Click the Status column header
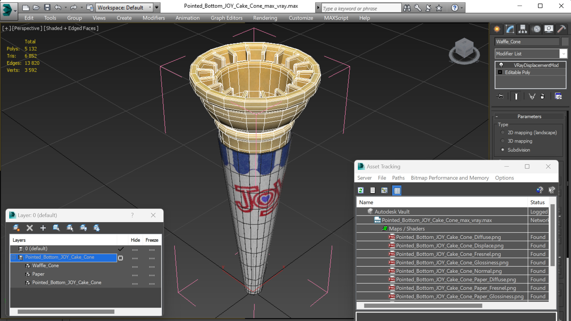This screenshot has width=571, height=321. [x=538, y=202]
